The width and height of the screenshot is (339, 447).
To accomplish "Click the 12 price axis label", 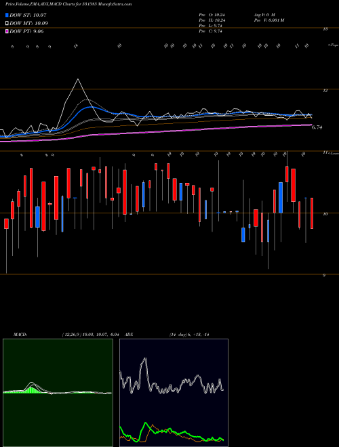I will (x=325, y=91).
